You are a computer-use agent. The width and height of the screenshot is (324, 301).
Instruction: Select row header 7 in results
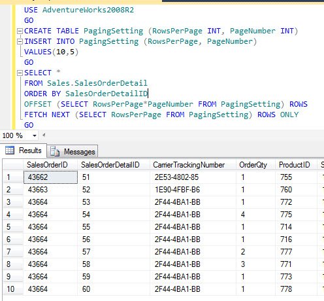tap(13, 252)
